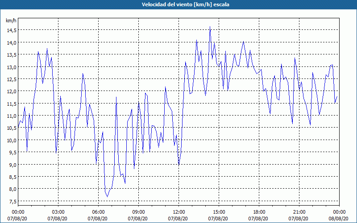Click the chart title 'Velocidad del viento [km/h] escala'
357x223 pixels.
tap(185, 4)
